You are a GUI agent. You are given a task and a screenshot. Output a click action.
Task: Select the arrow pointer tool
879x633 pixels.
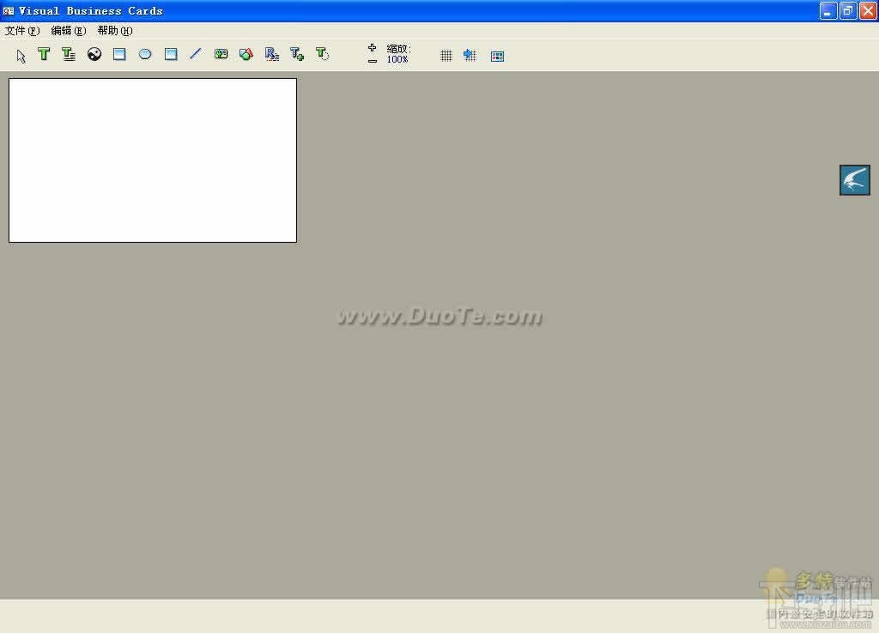[21, 56]
